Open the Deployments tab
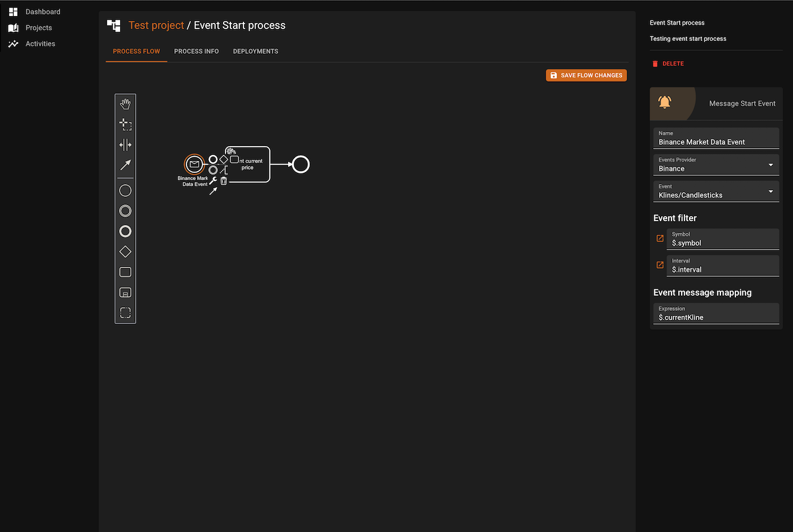 click(255, 51)
